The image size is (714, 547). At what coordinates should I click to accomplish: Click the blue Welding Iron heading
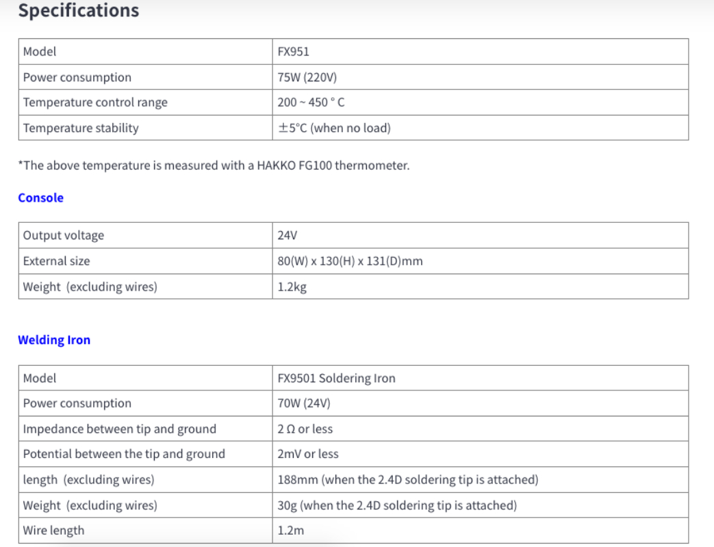54,340
